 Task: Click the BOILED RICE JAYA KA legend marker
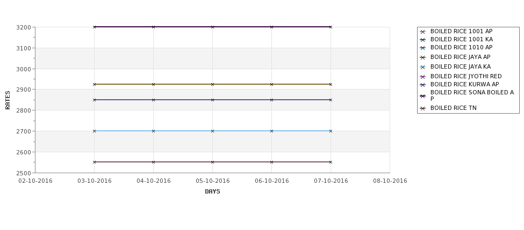pos(423,68)
